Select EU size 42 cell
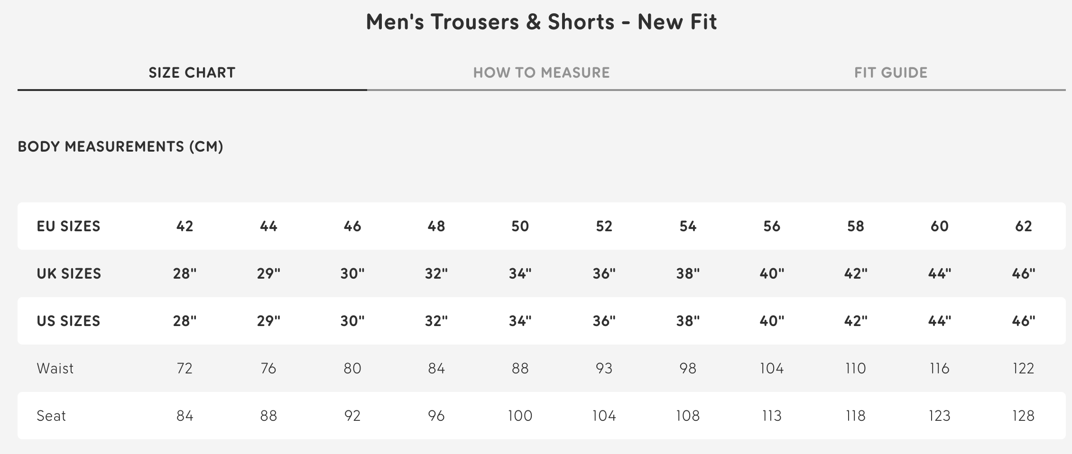This screenshot has width=1072, height=454. (x=185, y=226)
